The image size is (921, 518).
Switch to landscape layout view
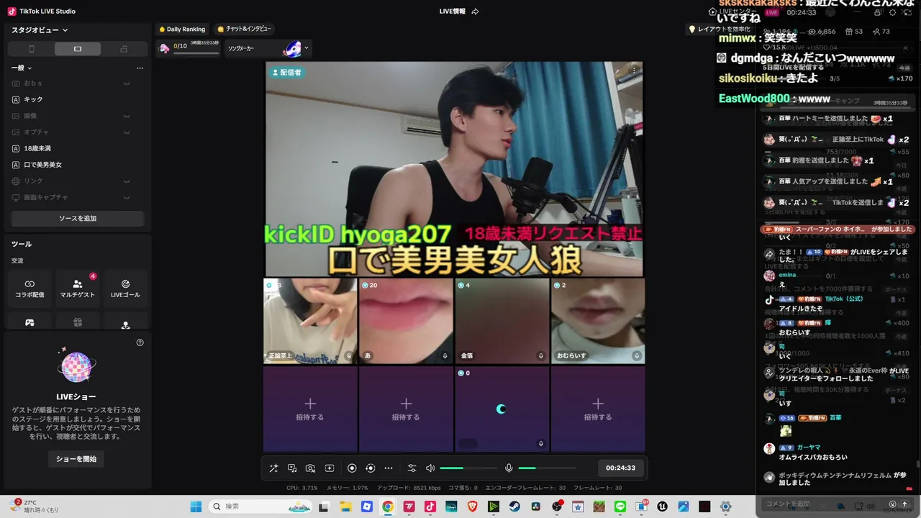78,49
